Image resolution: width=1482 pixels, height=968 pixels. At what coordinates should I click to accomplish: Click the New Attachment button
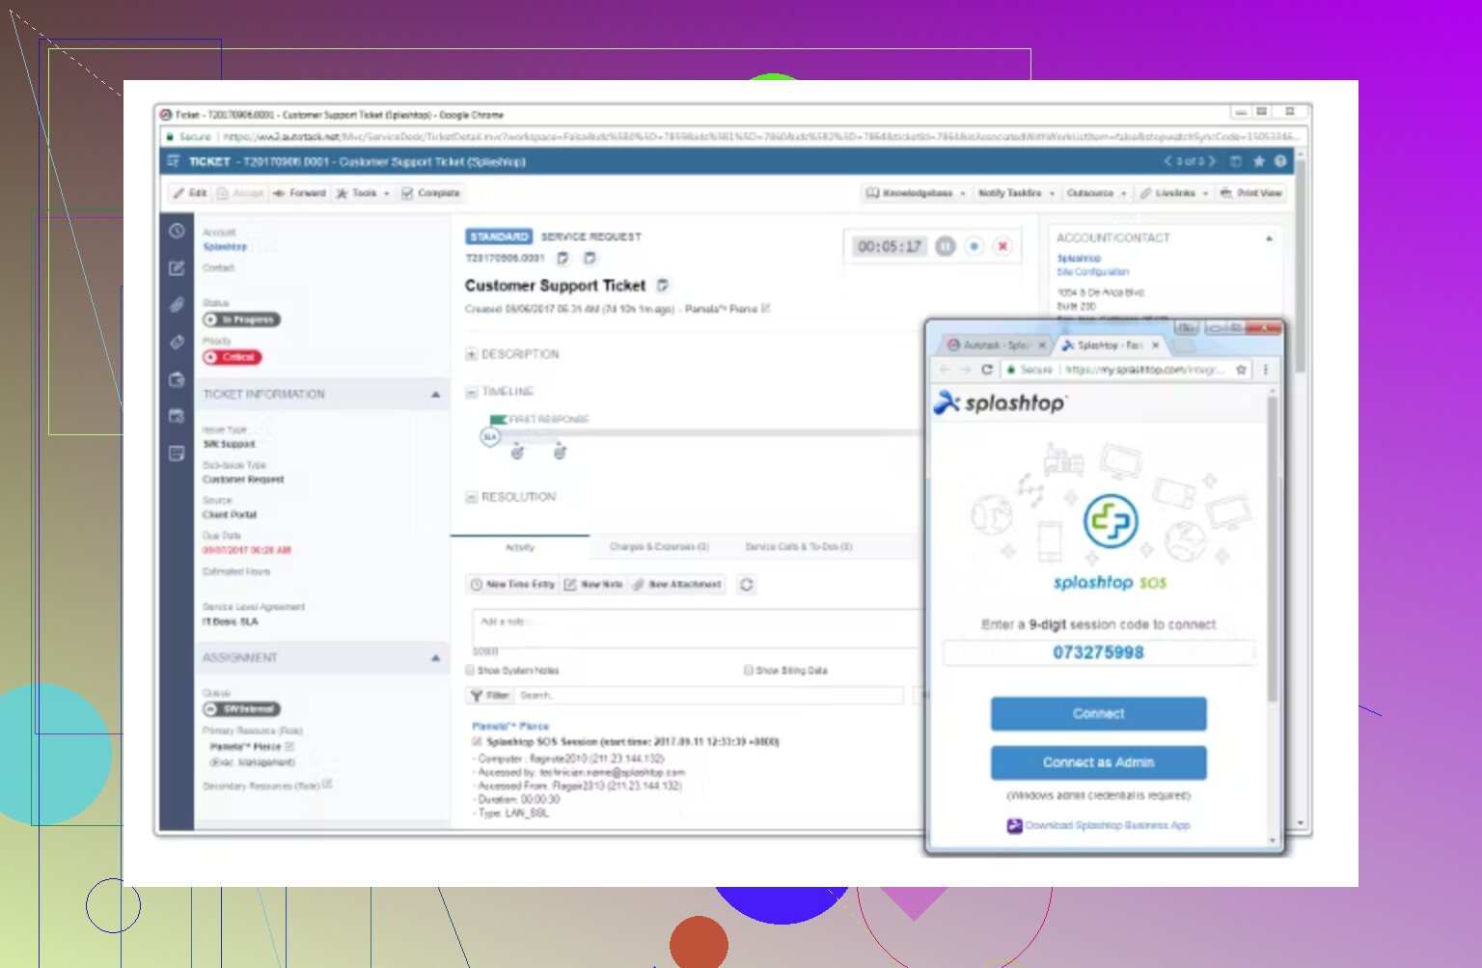pyautogui.click(x=677, y=584)
